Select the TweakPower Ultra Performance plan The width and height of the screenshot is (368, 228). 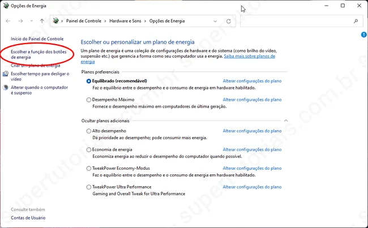pyautogui.click(x=88, y=187)
